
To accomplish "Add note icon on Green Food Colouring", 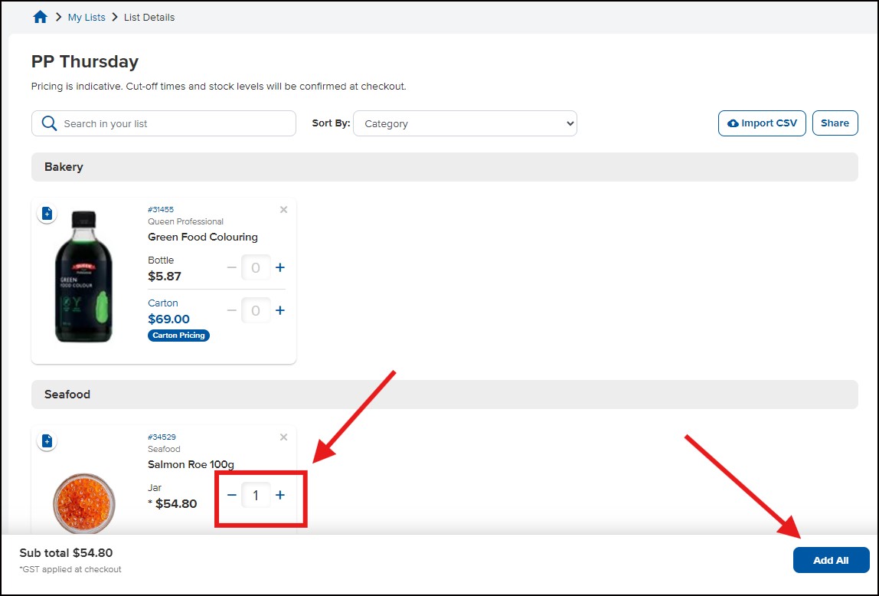I will tap(47, 214).
